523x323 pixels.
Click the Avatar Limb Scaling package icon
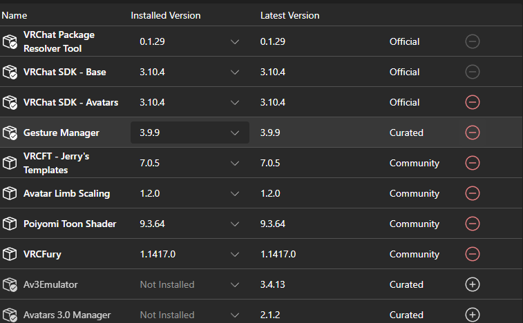tap(10, 193)
